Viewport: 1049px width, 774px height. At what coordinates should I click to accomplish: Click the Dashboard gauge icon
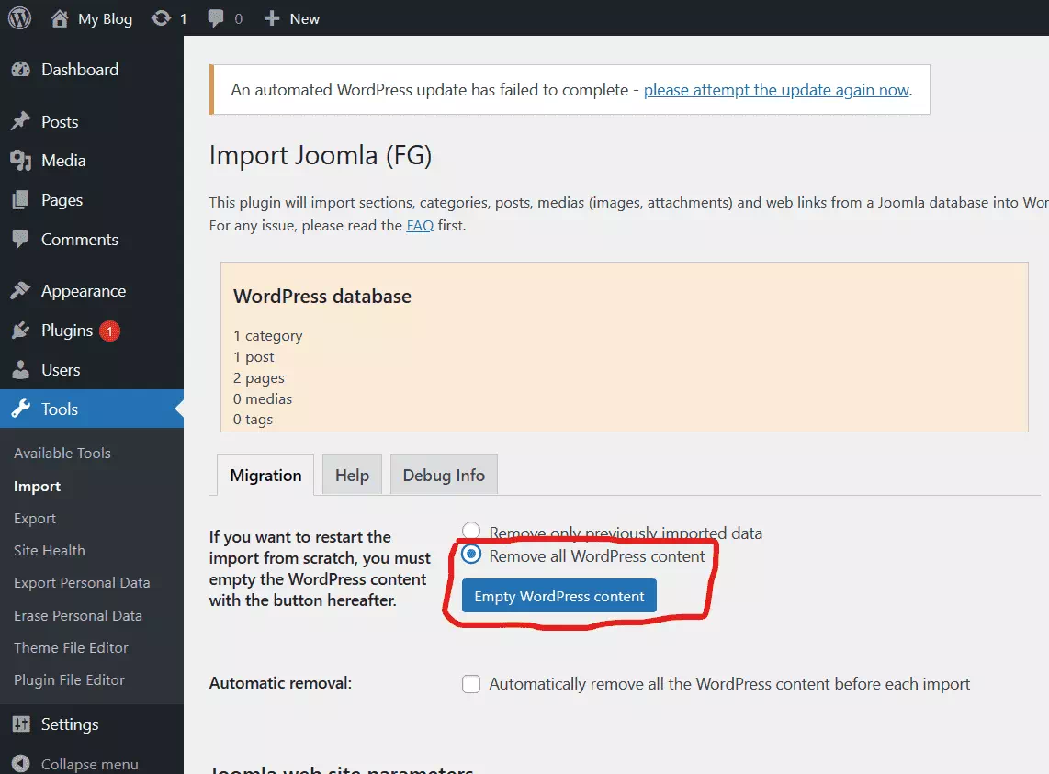(x=21, y=69)
